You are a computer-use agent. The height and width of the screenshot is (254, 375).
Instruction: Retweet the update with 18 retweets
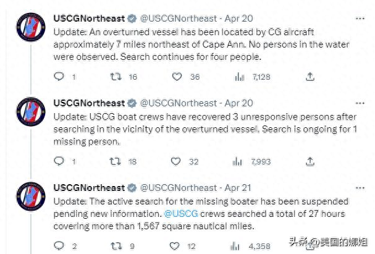(x=116, y=161)
